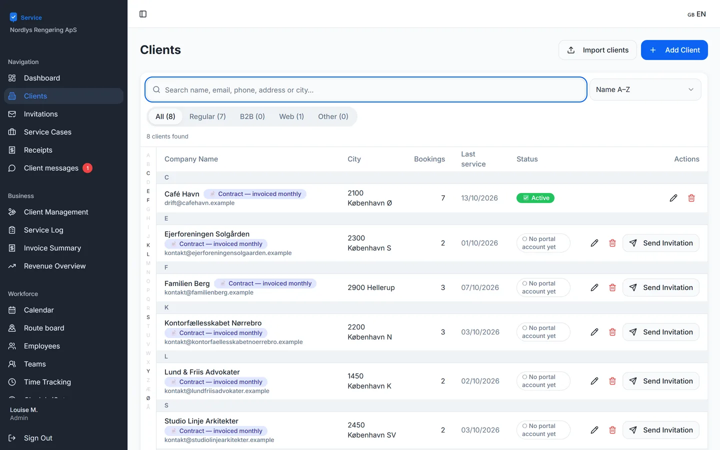720x450 pixels.
Task: Jump to letter S in alphabet index
Action: click(148, 317)
